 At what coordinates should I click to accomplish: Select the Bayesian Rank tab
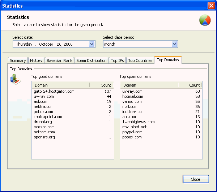tap(60, 60)
